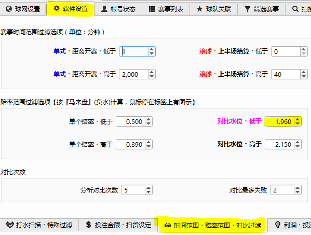The width and height of the screenshot is (311, 235).
Task: Decrease 分析对比次数 with down arrow
Action: 148,192
